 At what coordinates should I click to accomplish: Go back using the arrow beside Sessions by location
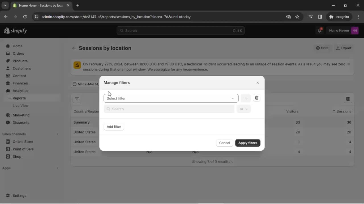pos(74,48)
